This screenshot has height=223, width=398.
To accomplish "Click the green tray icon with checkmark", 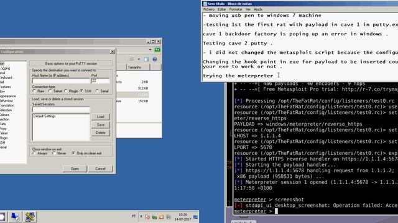I will point(154,217).
